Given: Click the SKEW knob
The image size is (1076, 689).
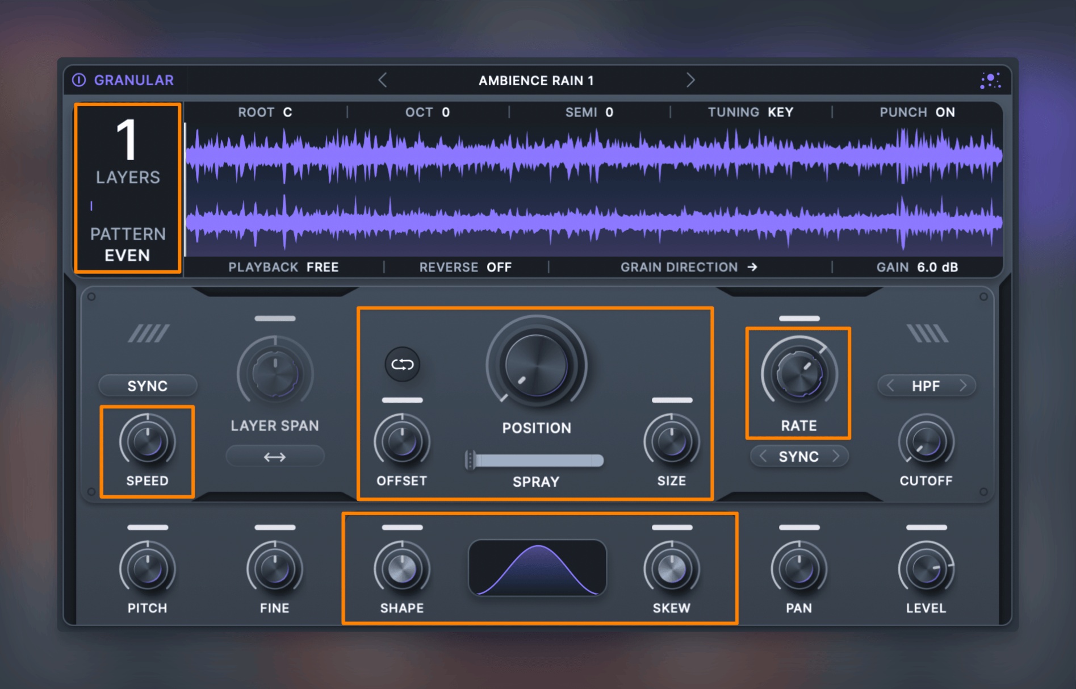Looking at the screenshot, I should [x=672, y=569].
